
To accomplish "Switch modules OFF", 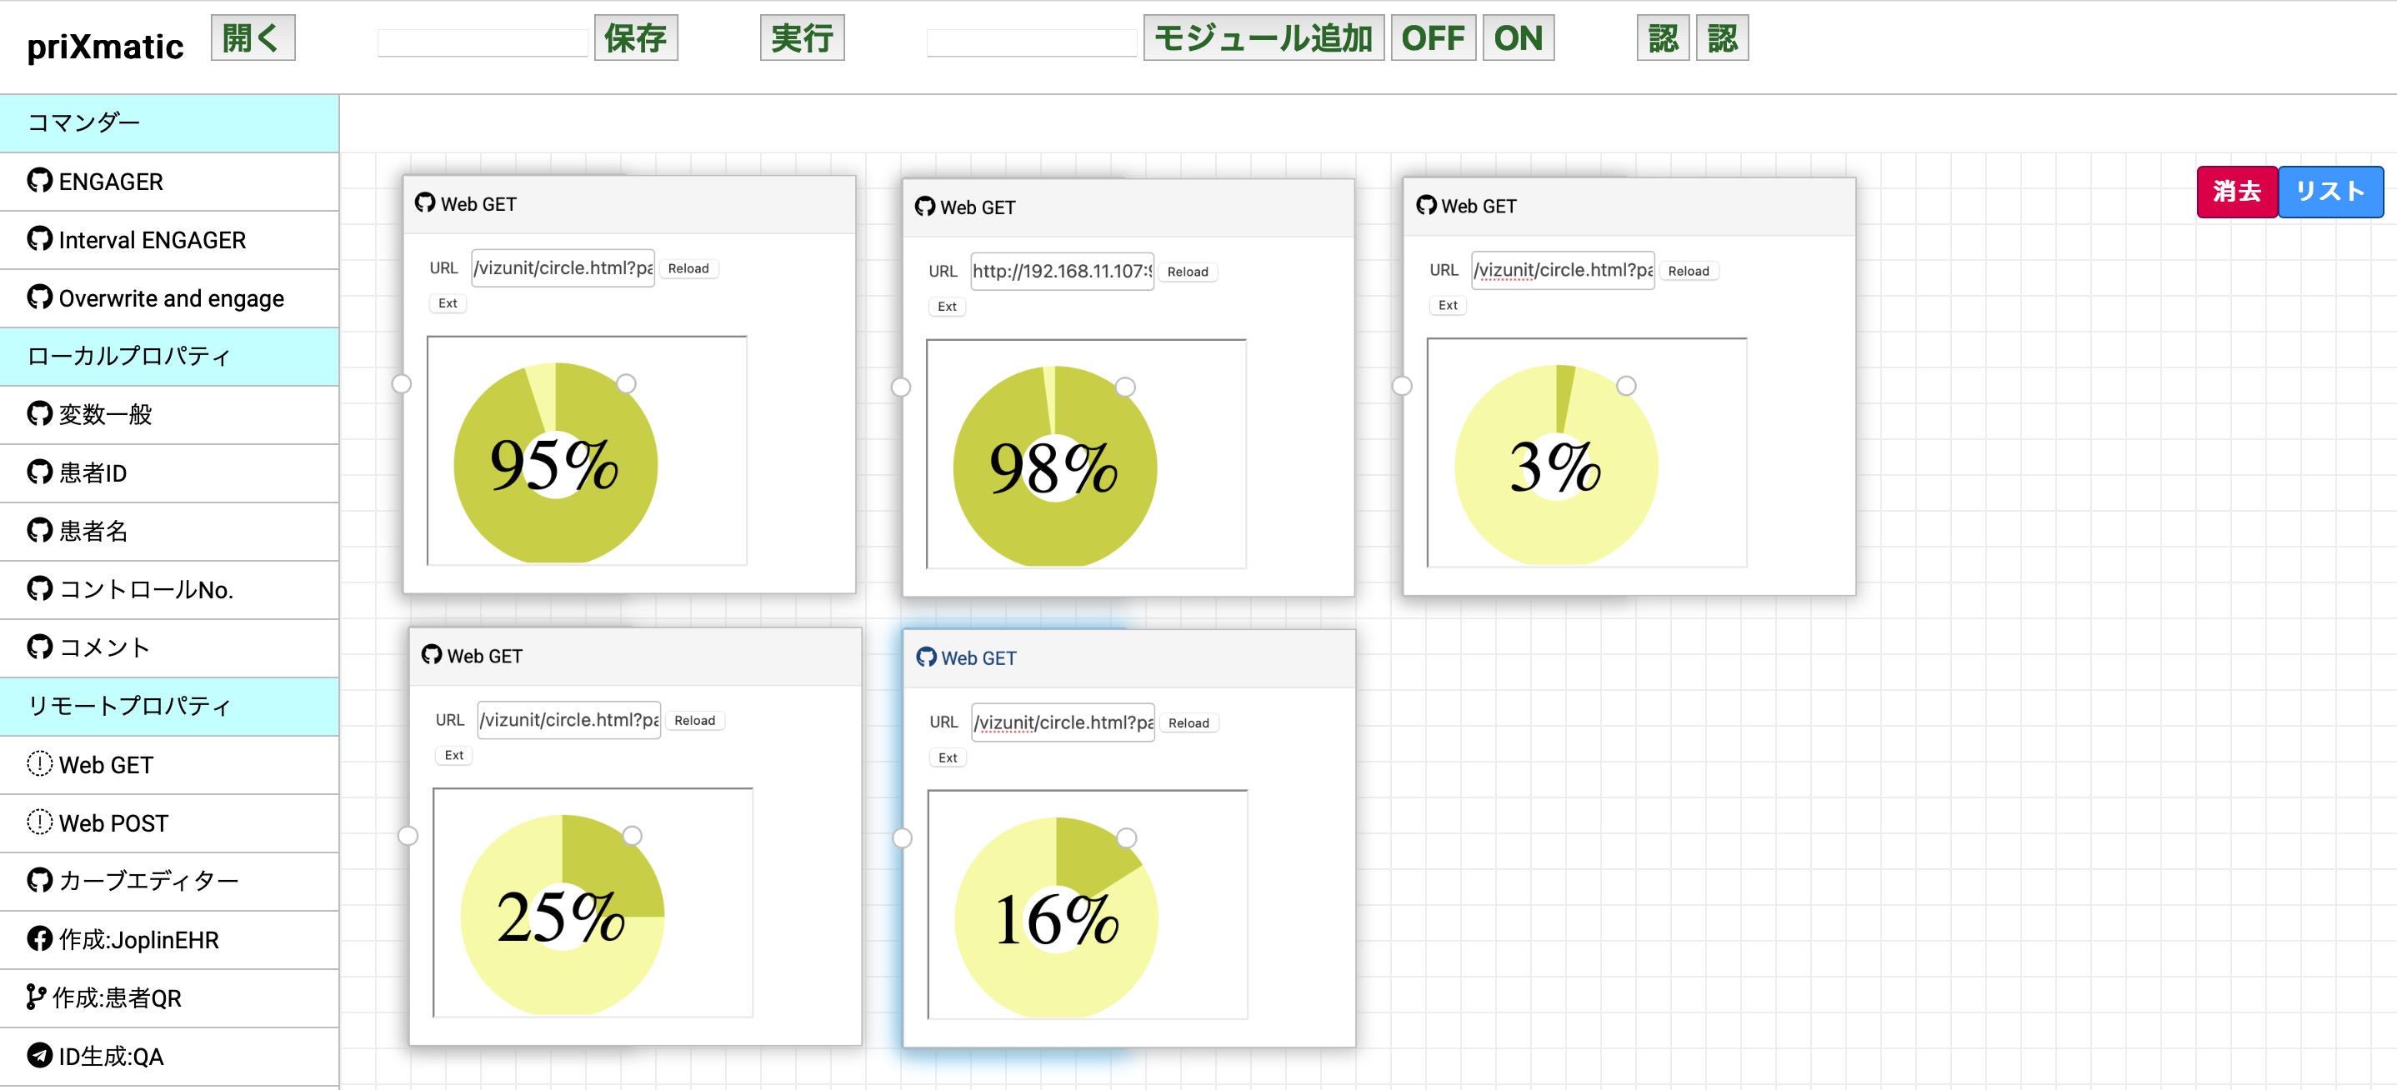I will pos(1433,38).
